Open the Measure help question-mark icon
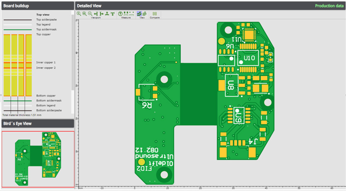This screenshot has height=191, width=346. coord(120,14)
